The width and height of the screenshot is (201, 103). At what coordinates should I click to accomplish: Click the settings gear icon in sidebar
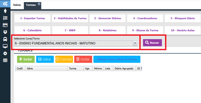[x=5, y=53]
